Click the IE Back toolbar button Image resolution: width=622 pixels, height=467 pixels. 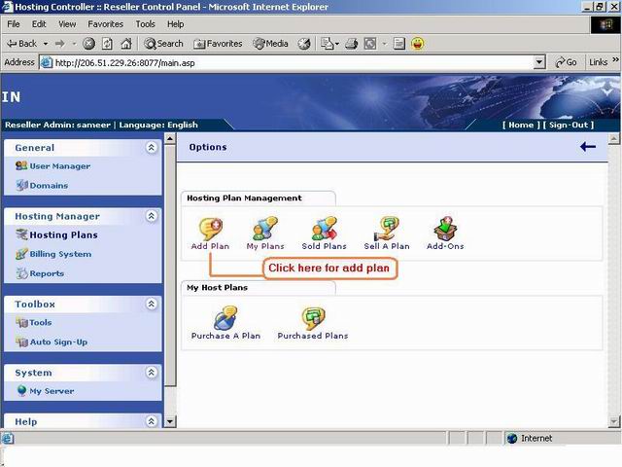(22, 44)
